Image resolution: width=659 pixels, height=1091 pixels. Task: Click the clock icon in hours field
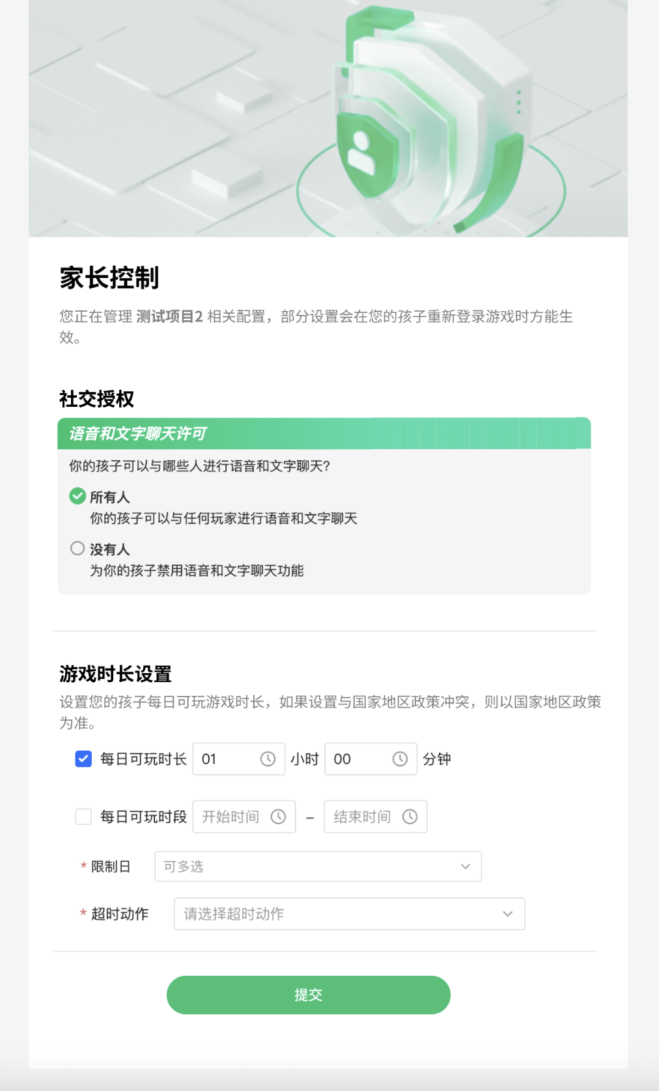(268, 759)
